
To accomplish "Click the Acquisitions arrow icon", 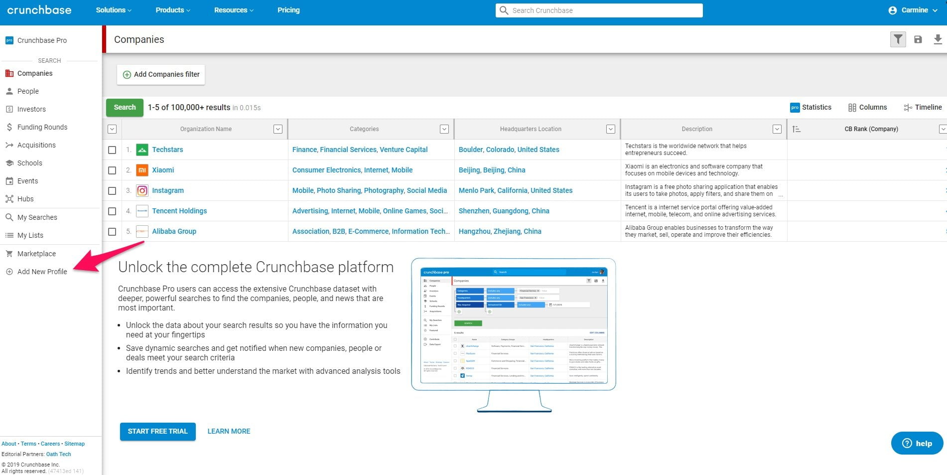I will [9, 145].
